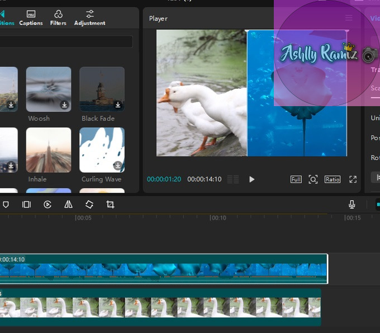Expand the player to fullscreen

(x=353, y=179)
